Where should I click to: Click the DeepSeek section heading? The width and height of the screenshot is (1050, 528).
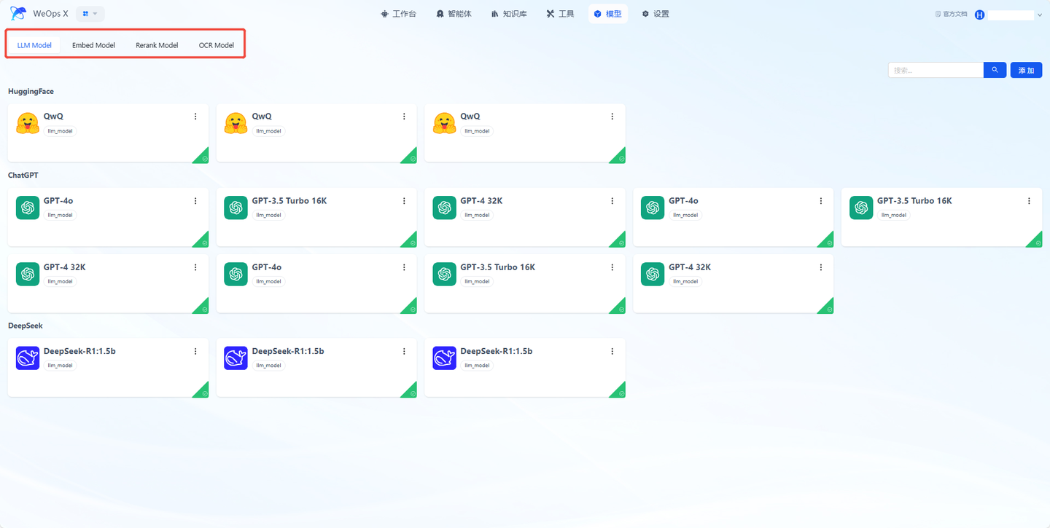25,326
